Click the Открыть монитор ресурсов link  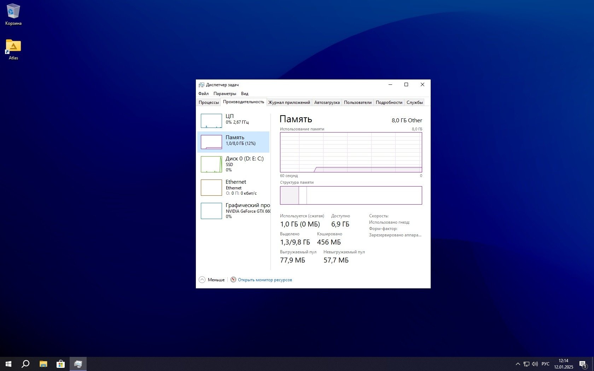(265, 280)
